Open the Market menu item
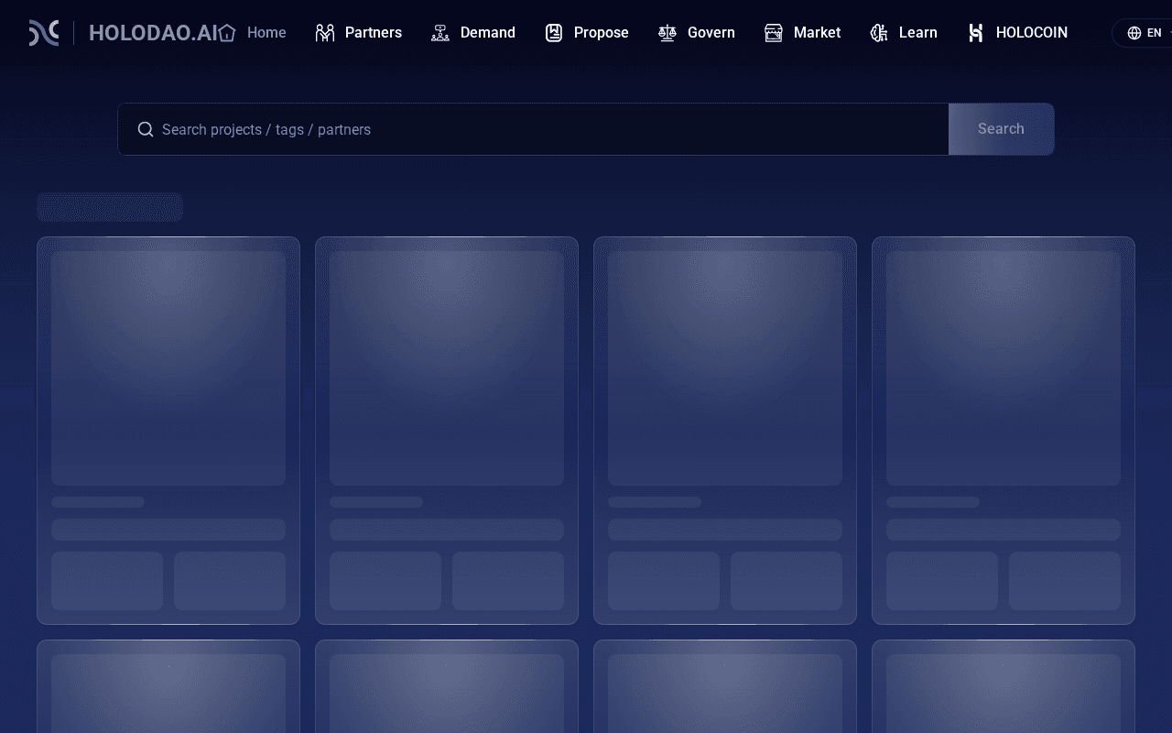 pos(817,33)
